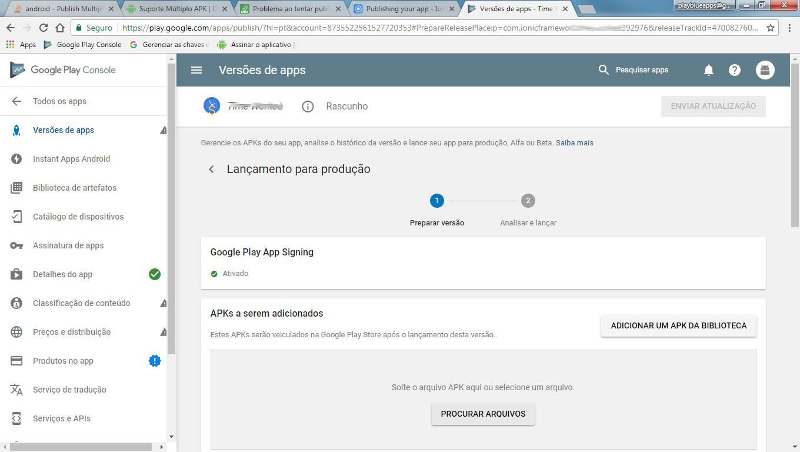Click the warning triangle beside Versões de apps
The height and width of the screenshot is (452, 800).
[x=164, y=130]
